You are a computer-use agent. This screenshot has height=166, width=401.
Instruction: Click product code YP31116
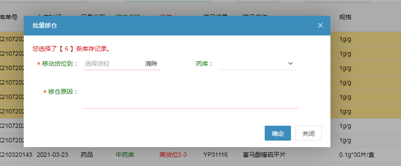[216, 155]
